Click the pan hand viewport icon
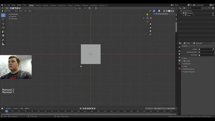Screen dimensions: 215x121 [150, 28]
